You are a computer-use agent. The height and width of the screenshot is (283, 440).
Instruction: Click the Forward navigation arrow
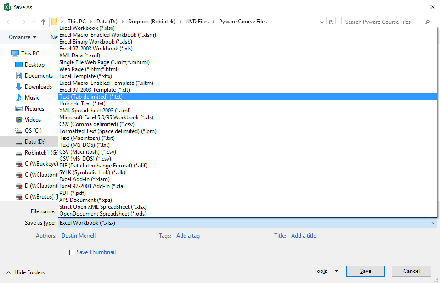coord(23,22)
